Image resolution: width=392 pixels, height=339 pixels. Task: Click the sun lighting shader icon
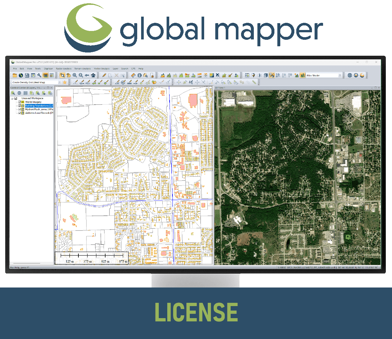pos(297,75)
